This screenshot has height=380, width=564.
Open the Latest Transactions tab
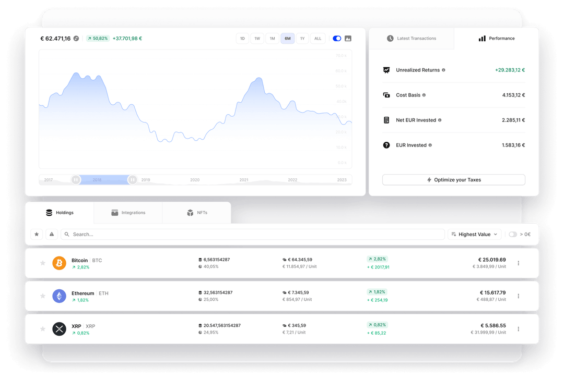412,39
